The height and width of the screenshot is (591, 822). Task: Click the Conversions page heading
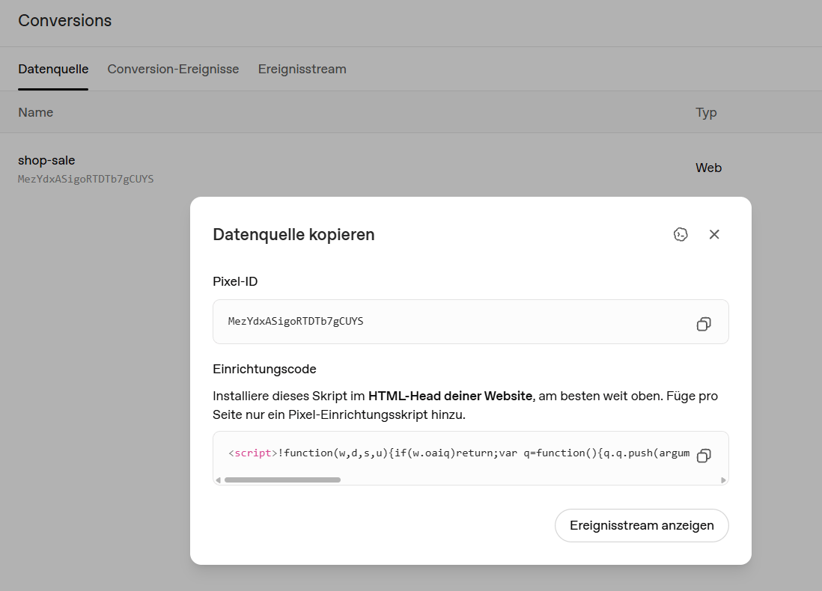click(x=65, y=20)
